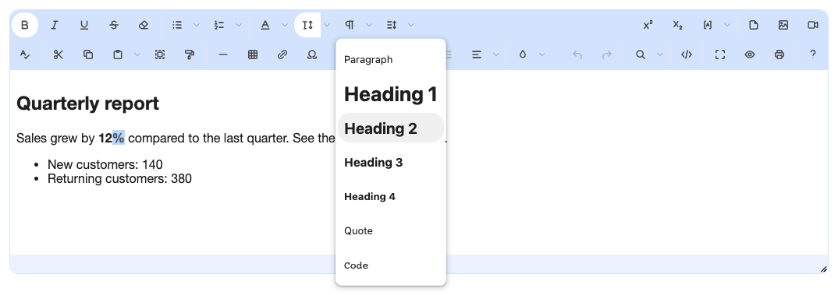Click the New customers: 140 list item
The image size is (838, 295).
tap(105, 164)
